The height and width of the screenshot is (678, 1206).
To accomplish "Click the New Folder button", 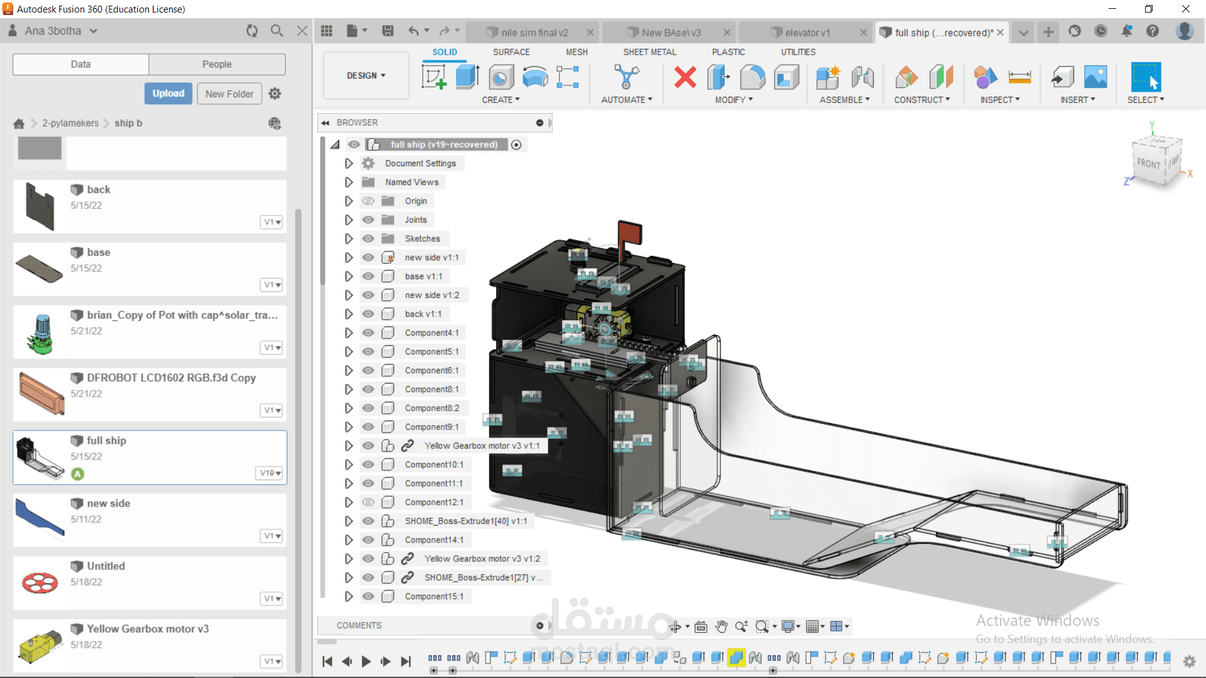I will coord(229,94).
